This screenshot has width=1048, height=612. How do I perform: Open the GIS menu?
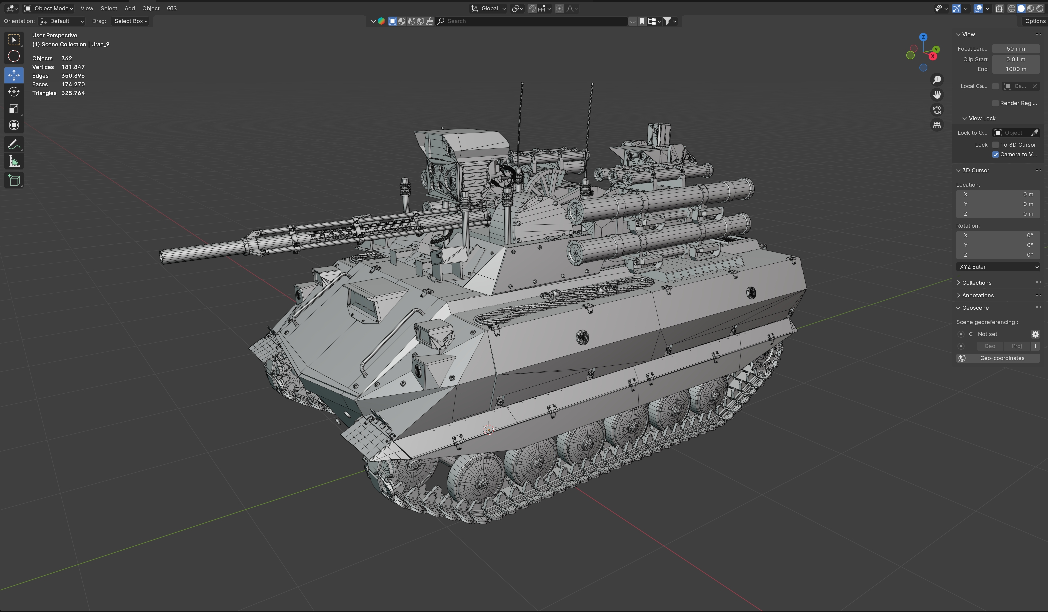coord(172,8)
